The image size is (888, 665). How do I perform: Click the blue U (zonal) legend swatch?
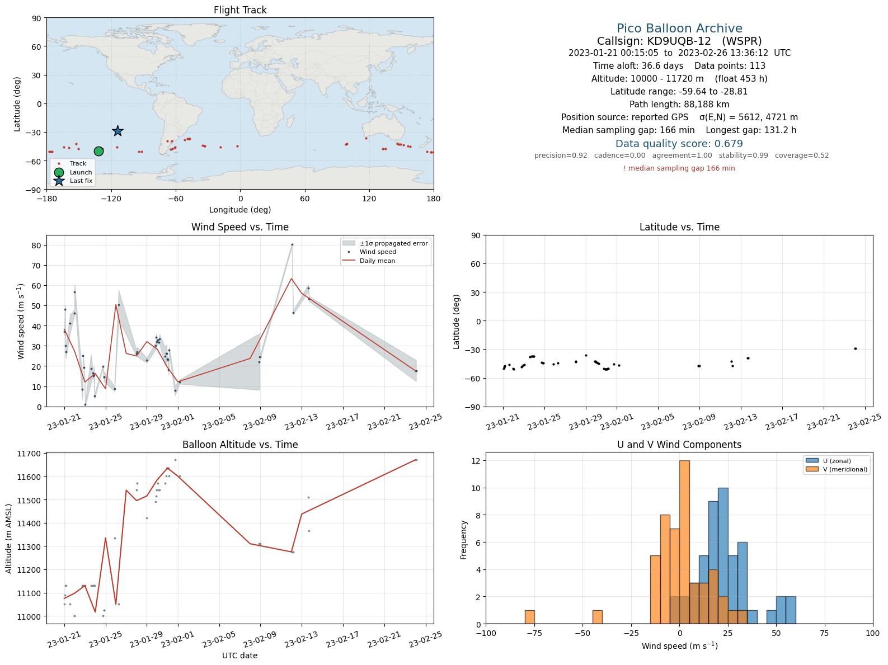click(x=812, y=461)
